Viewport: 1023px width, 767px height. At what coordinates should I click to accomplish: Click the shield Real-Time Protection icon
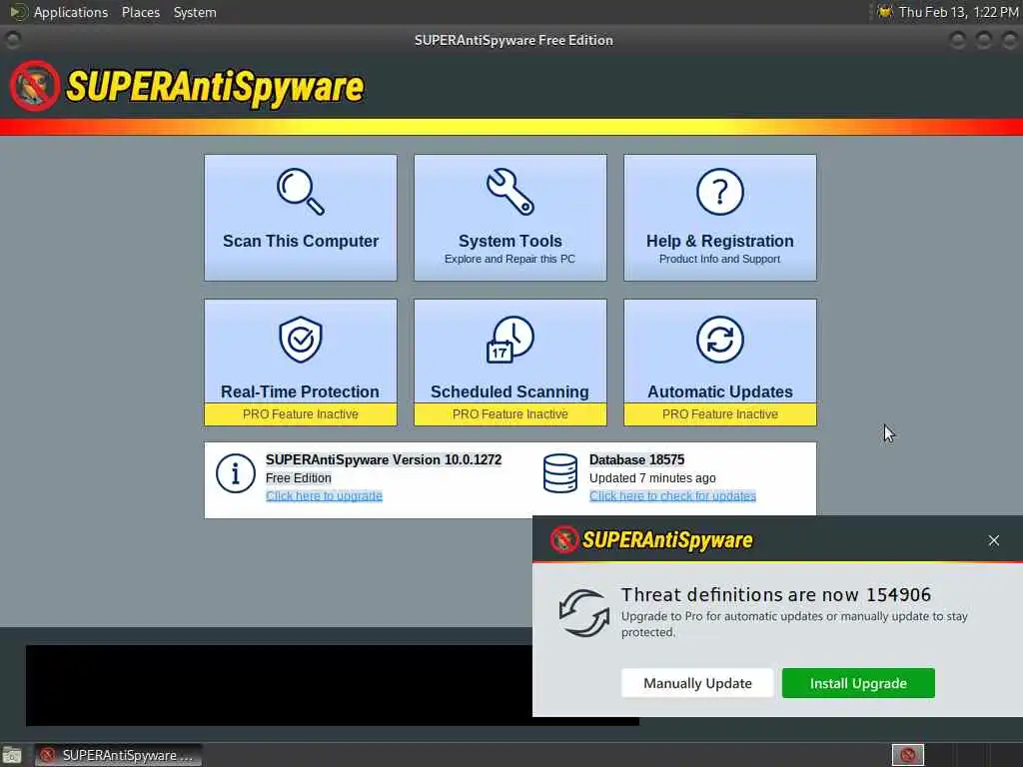coord(301,340)
